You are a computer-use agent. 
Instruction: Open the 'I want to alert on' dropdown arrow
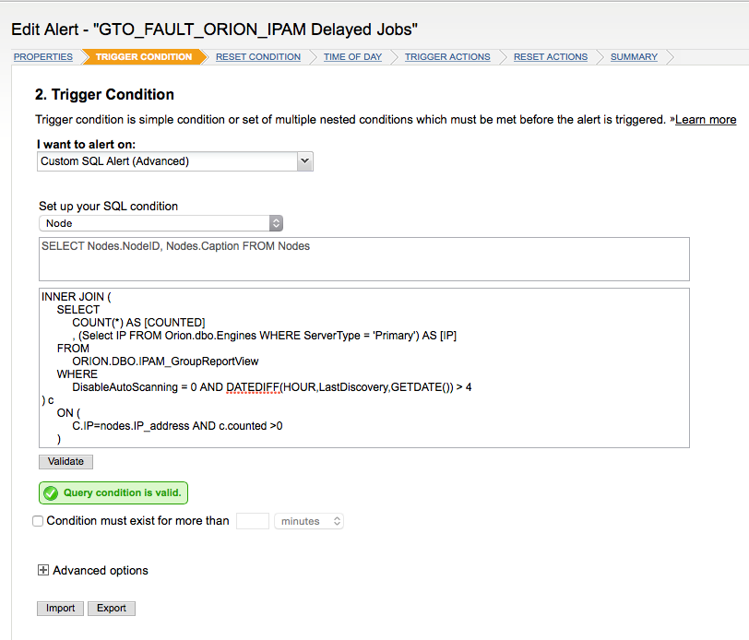coord(304,161)
